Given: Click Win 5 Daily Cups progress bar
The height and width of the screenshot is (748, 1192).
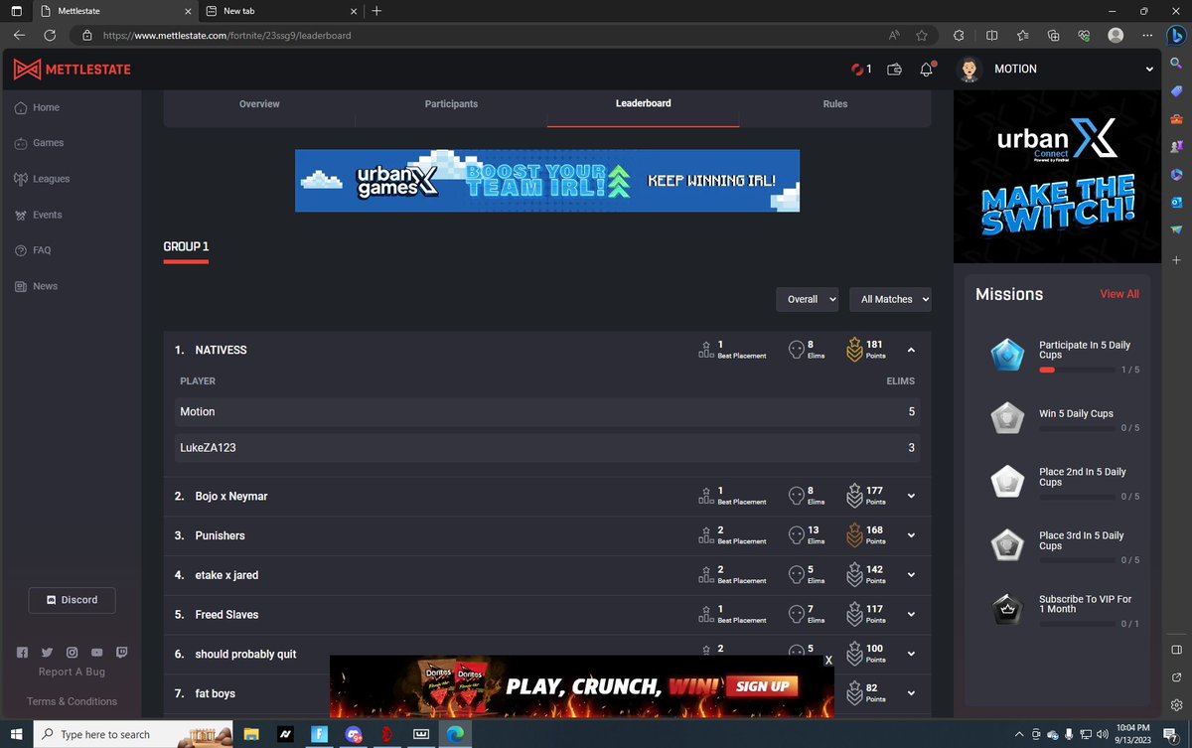Looking at the screenshot, I should (x=1077, y=428).
